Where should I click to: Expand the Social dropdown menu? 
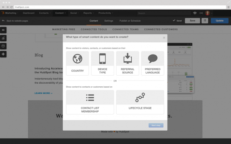coord(74,13)
